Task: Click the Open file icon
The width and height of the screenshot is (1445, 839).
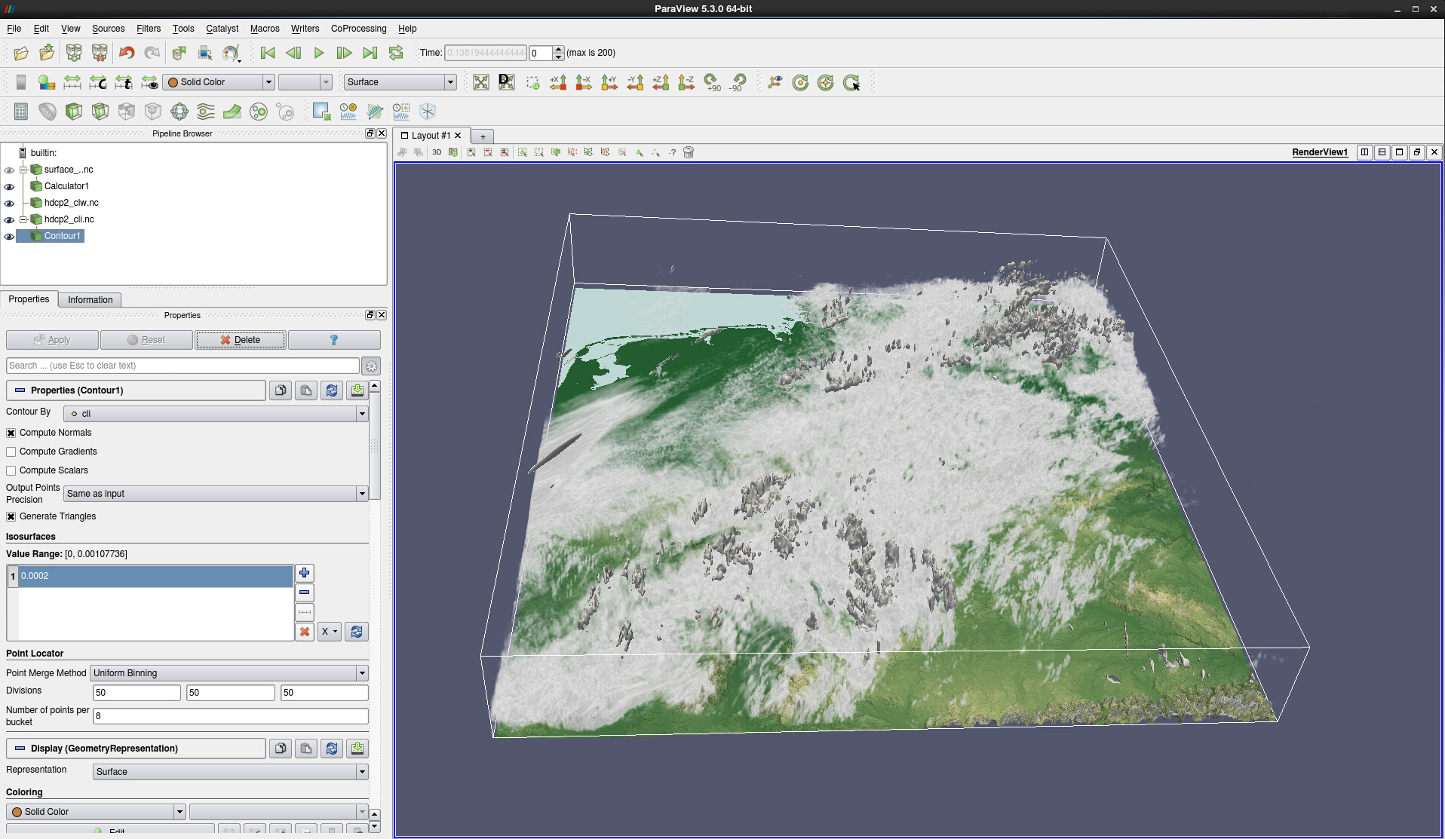Action: pos(21,53)
